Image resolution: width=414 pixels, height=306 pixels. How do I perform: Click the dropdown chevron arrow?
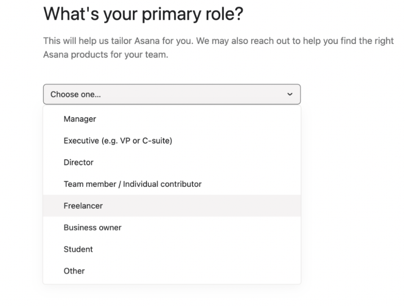(289, 94)
